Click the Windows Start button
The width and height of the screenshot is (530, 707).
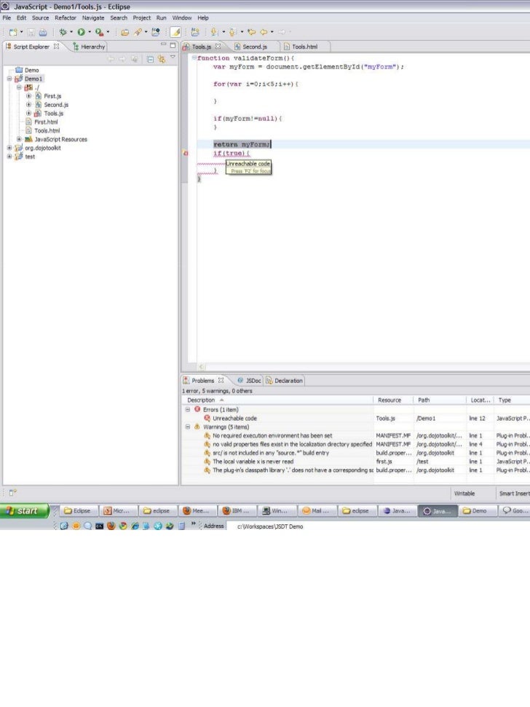coord(25,510)
